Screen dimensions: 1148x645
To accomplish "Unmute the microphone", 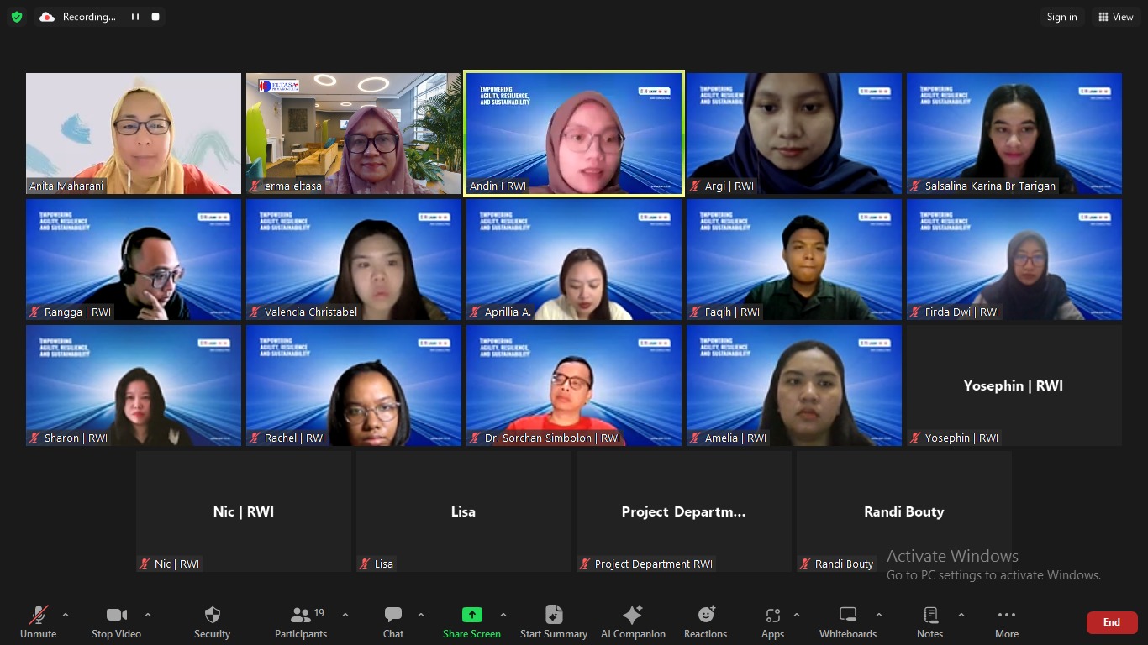I will click(38, 621).
